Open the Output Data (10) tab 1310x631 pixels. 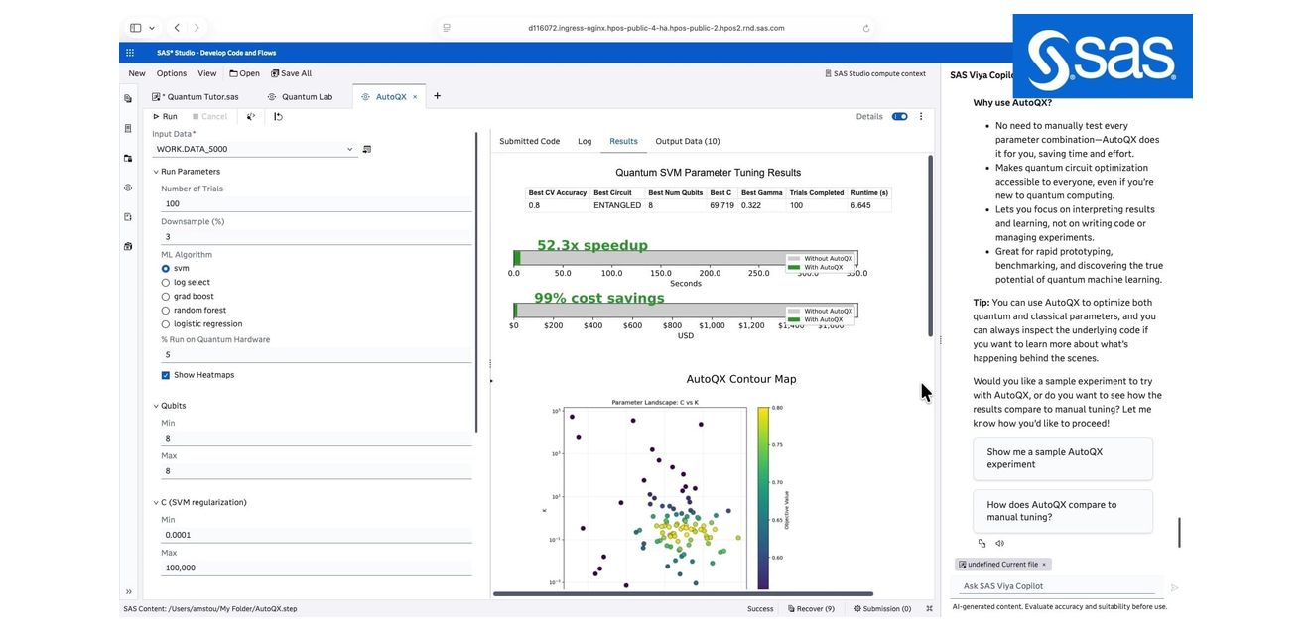click(688, 141)
